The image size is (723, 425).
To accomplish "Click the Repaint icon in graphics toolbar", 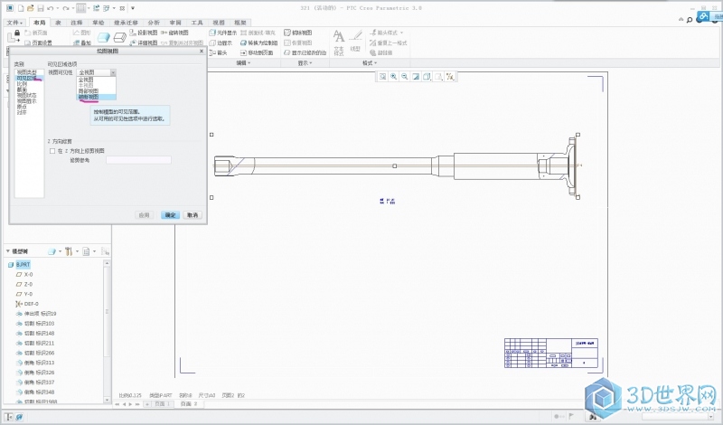I will (416, 77).
